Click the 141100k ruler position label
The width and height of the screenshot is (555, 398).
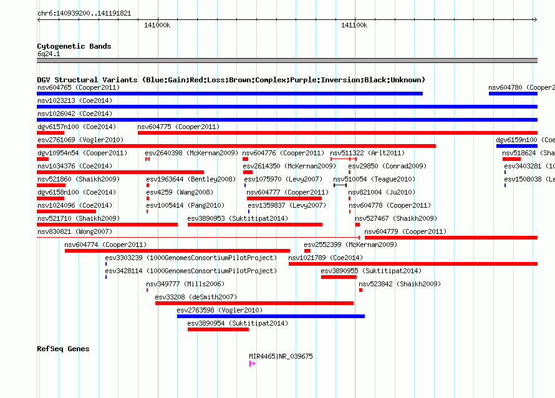point(354,25)
